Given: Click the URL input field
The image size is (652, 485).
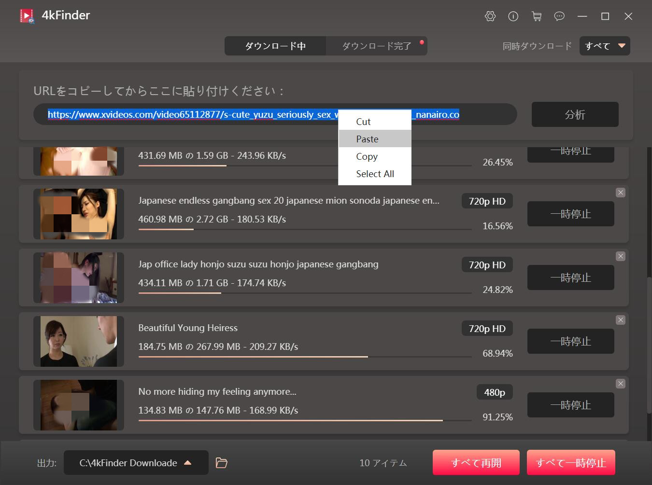Looking at the screenshot, I should (275, 114).
